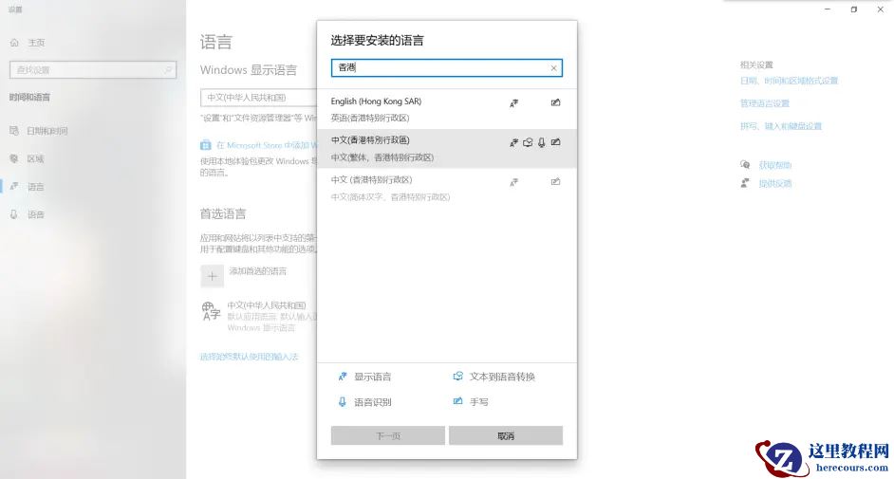The image size is (894, 479).
Task: Click display language icon on English (Hong Kong SAR) row
Action: (x=513, y=103)
